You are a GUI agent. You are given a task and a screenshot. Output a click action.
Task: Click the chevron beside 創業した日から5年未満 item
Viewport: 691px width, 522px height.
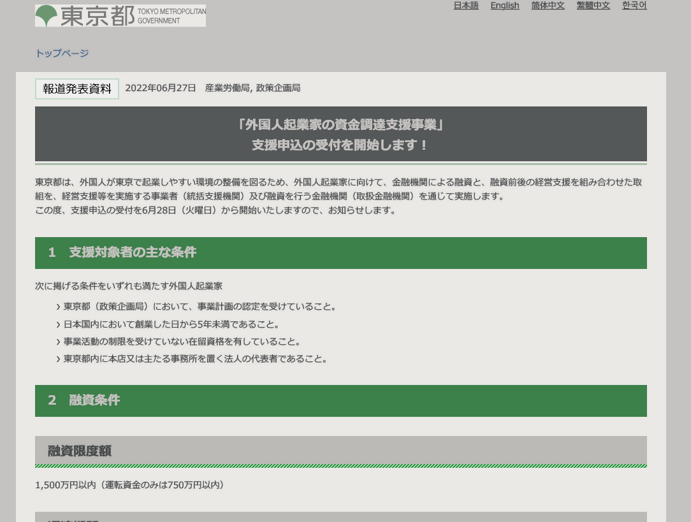pyautogui.click(x=59, y=325)
